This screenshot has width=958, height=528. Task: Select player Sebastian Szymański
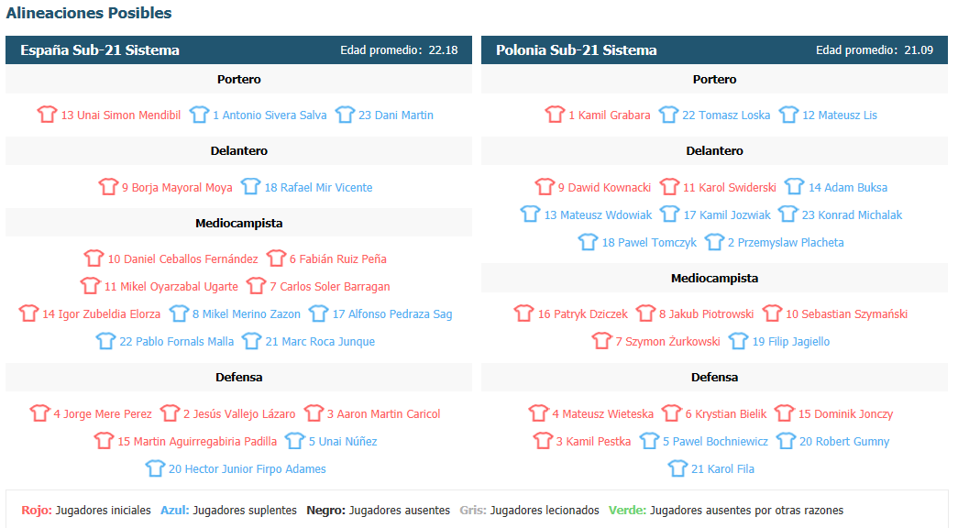tap(846, 314)
